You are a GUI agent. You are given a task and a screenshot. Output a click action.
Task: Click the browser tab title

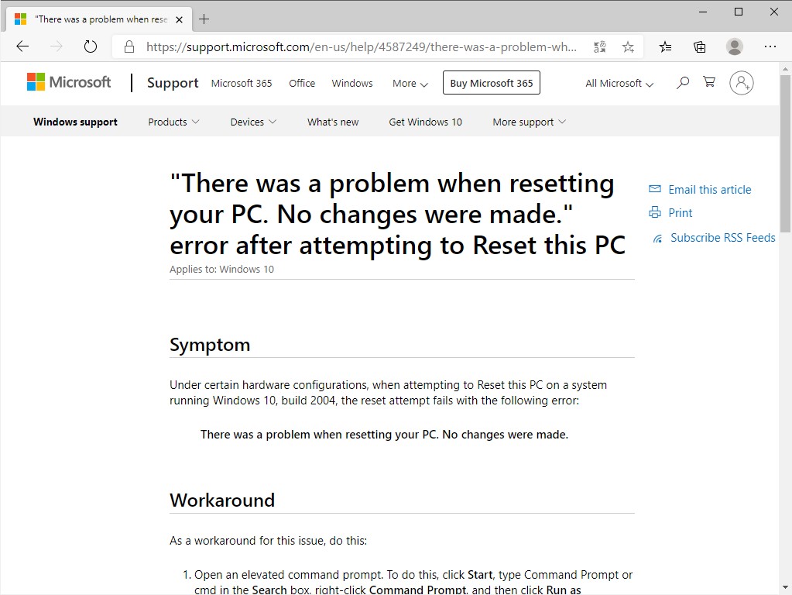click(x=101, y=19)
